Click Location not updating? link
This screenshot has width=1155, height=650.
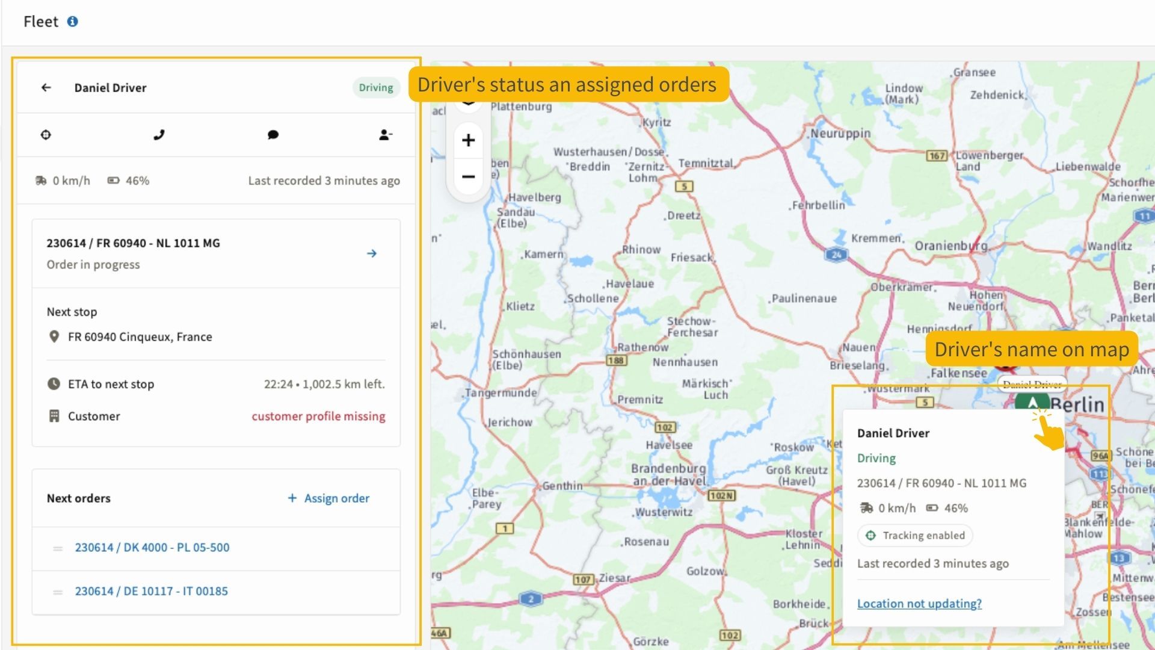pos(919,604)
